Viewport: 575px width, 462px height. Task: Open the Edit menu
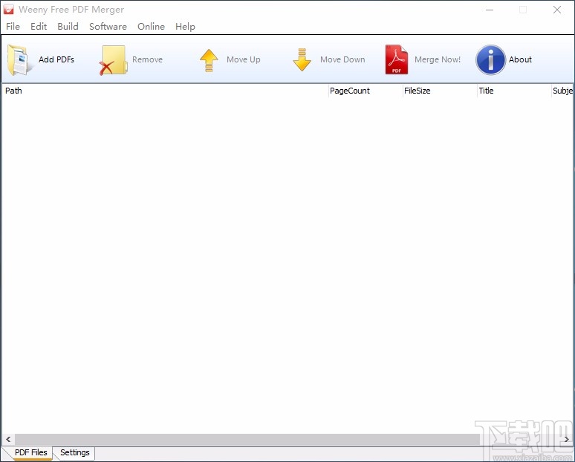[x=39, y=27]
